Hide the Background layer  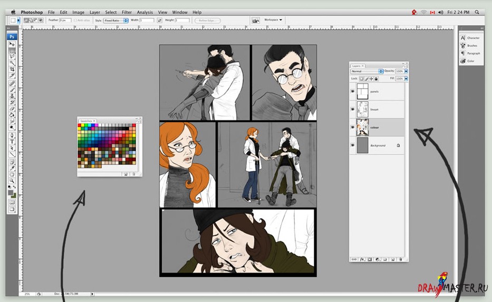pos(353,145)
